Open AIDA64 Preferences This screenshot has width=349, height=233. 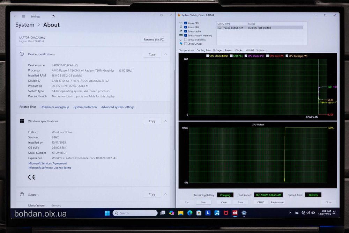pos(277,202)
